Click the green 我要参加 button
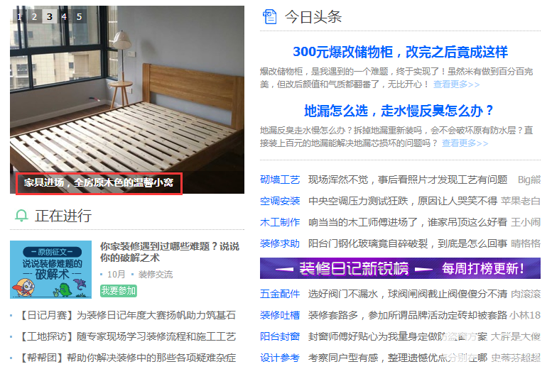This screenshot has height=369, width=552. click(118, 291)
